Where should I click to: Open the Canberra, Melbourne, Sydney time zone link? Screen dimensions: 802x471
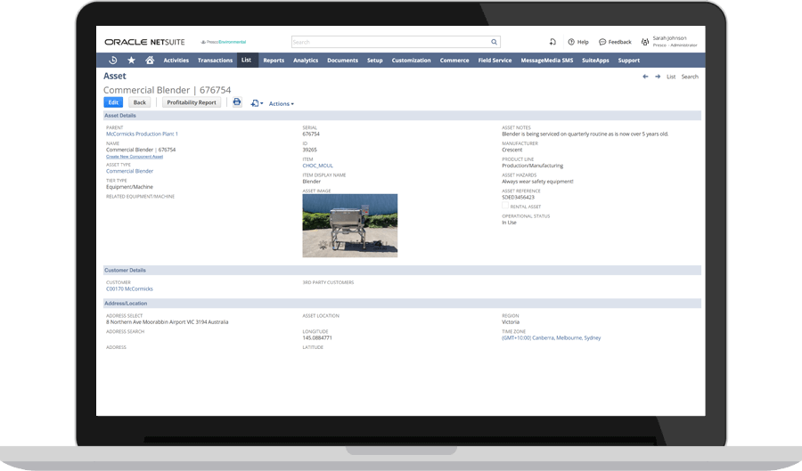click(x=552, y=337)
